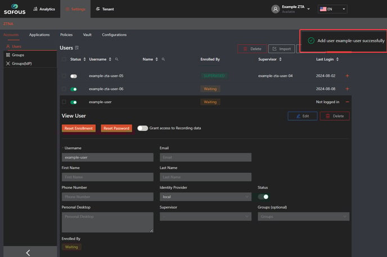The width and height of the screenshot is (387, 257).
Task: Open the Identity Provider dropdown
Action: point(205,197)
